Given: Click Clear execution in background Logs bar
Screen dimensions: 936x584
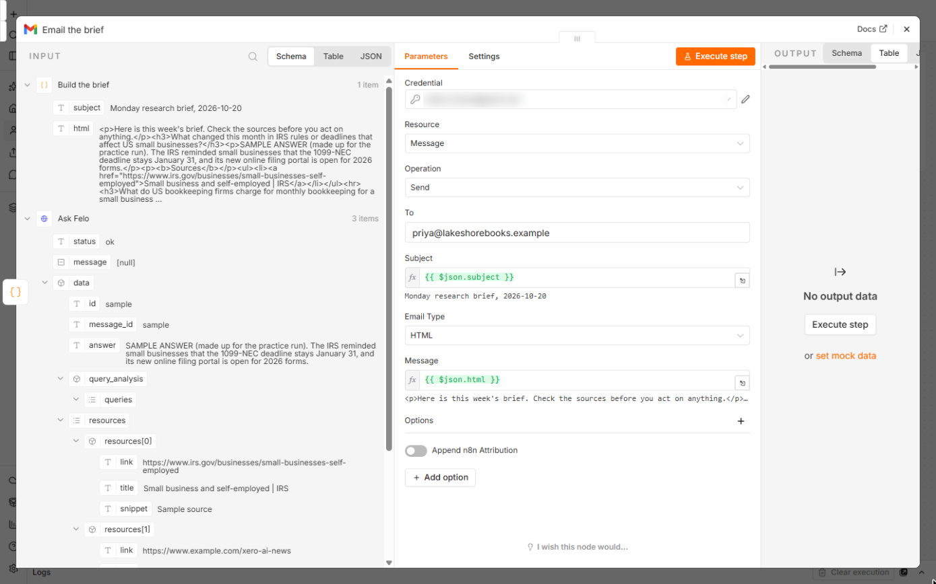Looking at the screenshot, I should pyautogui.click(x=853, y=573).
